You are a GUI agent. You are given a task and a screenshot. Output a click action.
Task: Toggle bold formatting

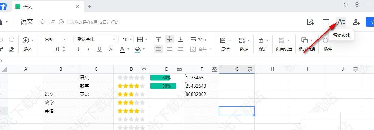[77, 49]
